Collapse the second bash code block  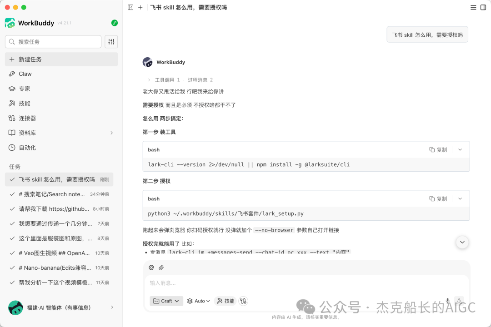[x=460, y=199]
